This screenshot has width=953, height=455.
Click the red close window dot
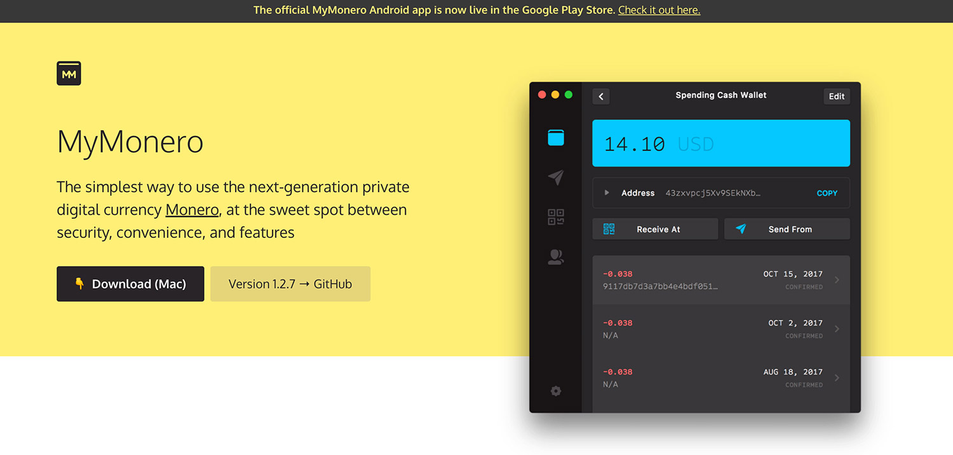click(x=542, y=95)
